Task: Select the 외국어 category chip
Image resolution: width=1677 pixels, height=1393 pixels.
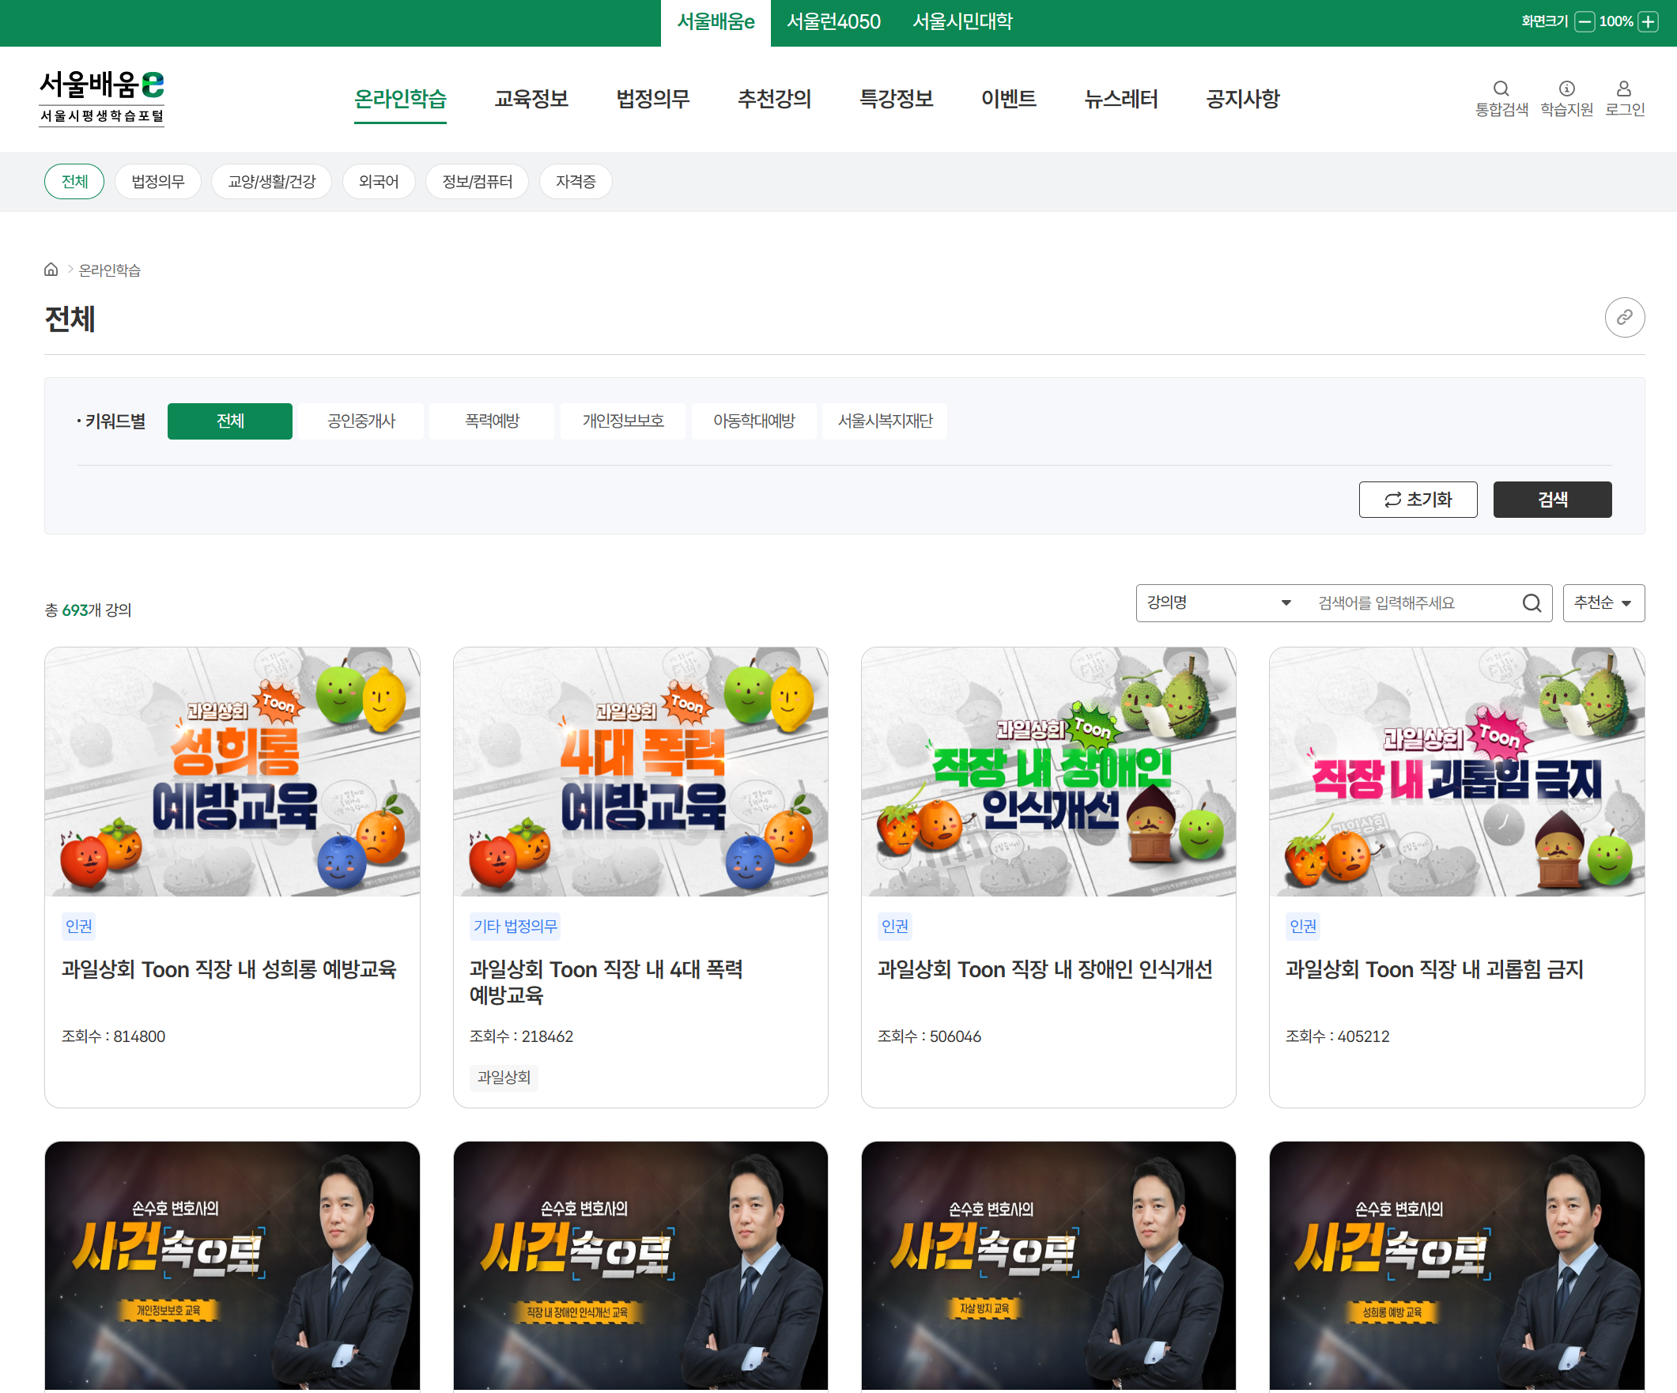Action: (379, 182)
